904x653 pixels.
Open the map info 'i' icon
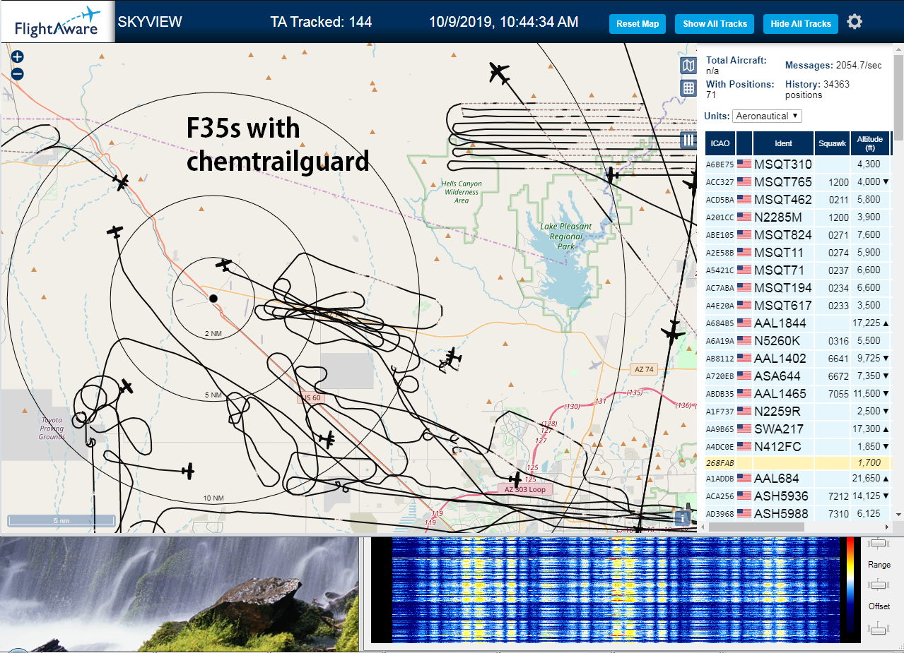tap(682, 518)
